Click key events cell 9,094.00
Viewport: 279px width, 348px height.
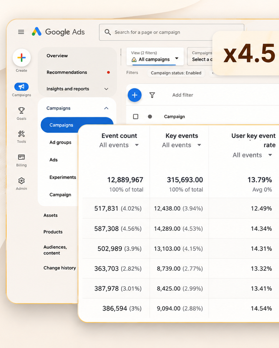[169, 308]
